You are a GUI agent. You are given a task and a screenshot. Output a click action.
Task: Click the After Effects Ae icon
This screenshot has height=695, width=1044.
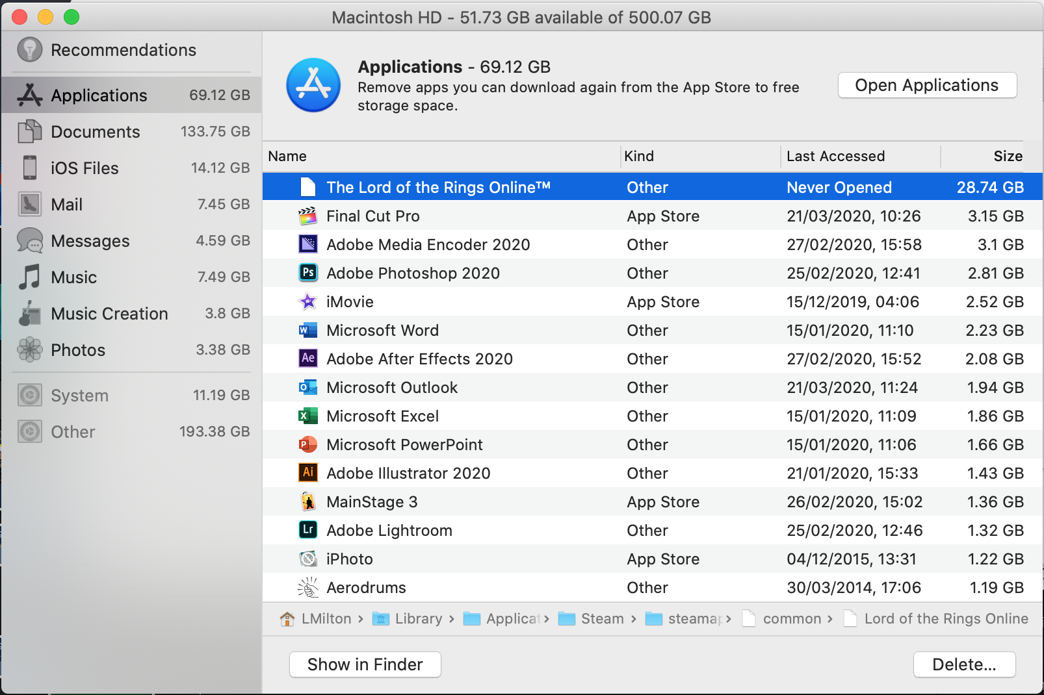tap(308, 359)
